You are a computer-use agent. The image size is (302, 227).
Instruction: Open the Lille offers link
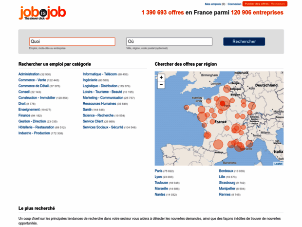[x=222, y=177]
